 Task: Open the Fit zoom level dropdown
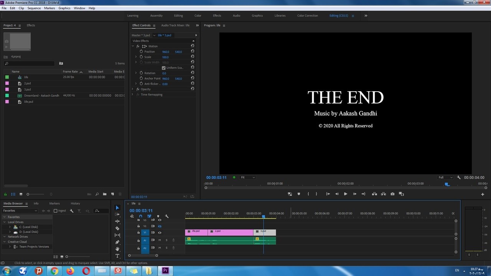click(247, 177)
